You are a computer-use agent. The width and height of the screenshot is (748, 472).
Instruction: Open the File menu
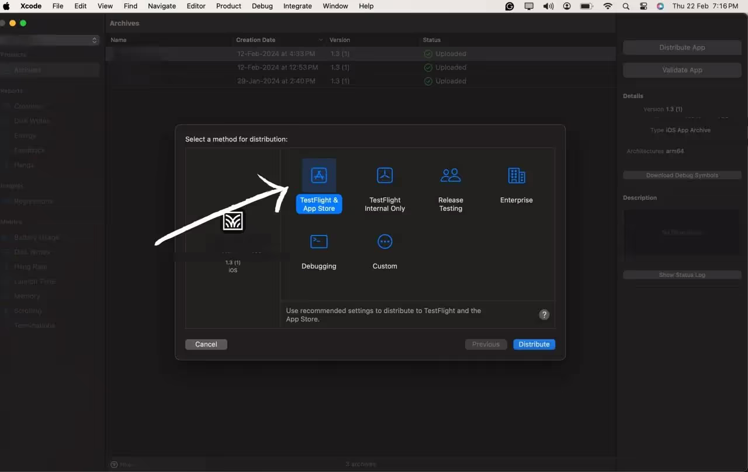(58, 6)
